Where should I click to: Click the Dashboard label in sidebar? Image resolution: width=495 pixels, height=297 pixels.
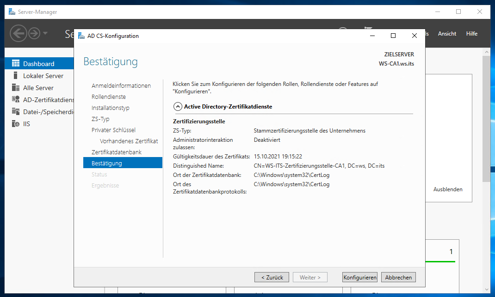[x=38, y=64]
